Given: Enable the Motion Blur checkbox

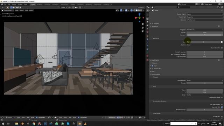Looking at the screenshot, I should tap(153, 69).
